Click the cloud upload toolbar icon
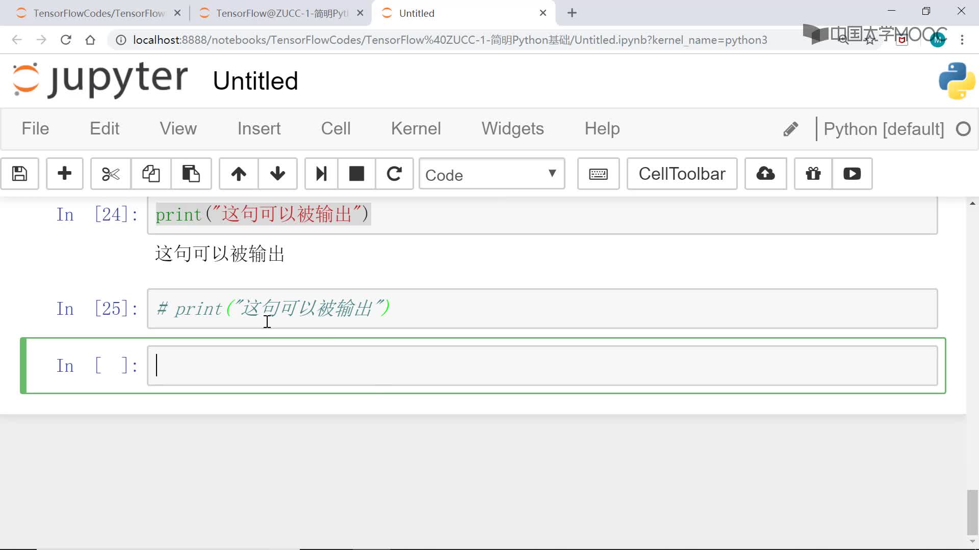 point(765,174)
